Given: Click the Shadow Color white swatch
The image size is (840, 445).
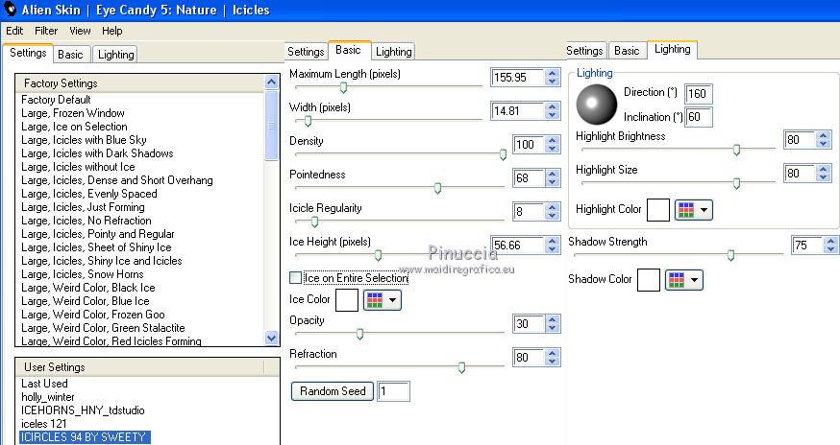Looking at the screenshot, I should pos(648,280).
